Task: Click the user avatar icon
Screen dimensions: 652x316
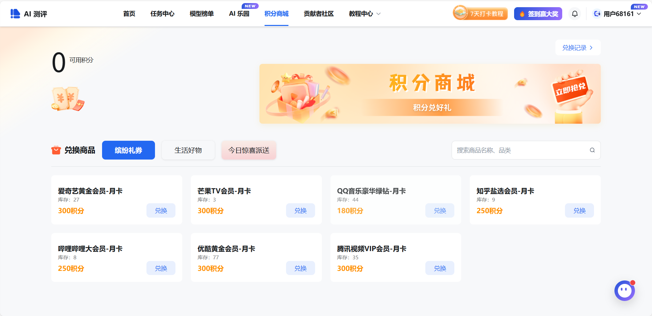Action: click(597, 14)
